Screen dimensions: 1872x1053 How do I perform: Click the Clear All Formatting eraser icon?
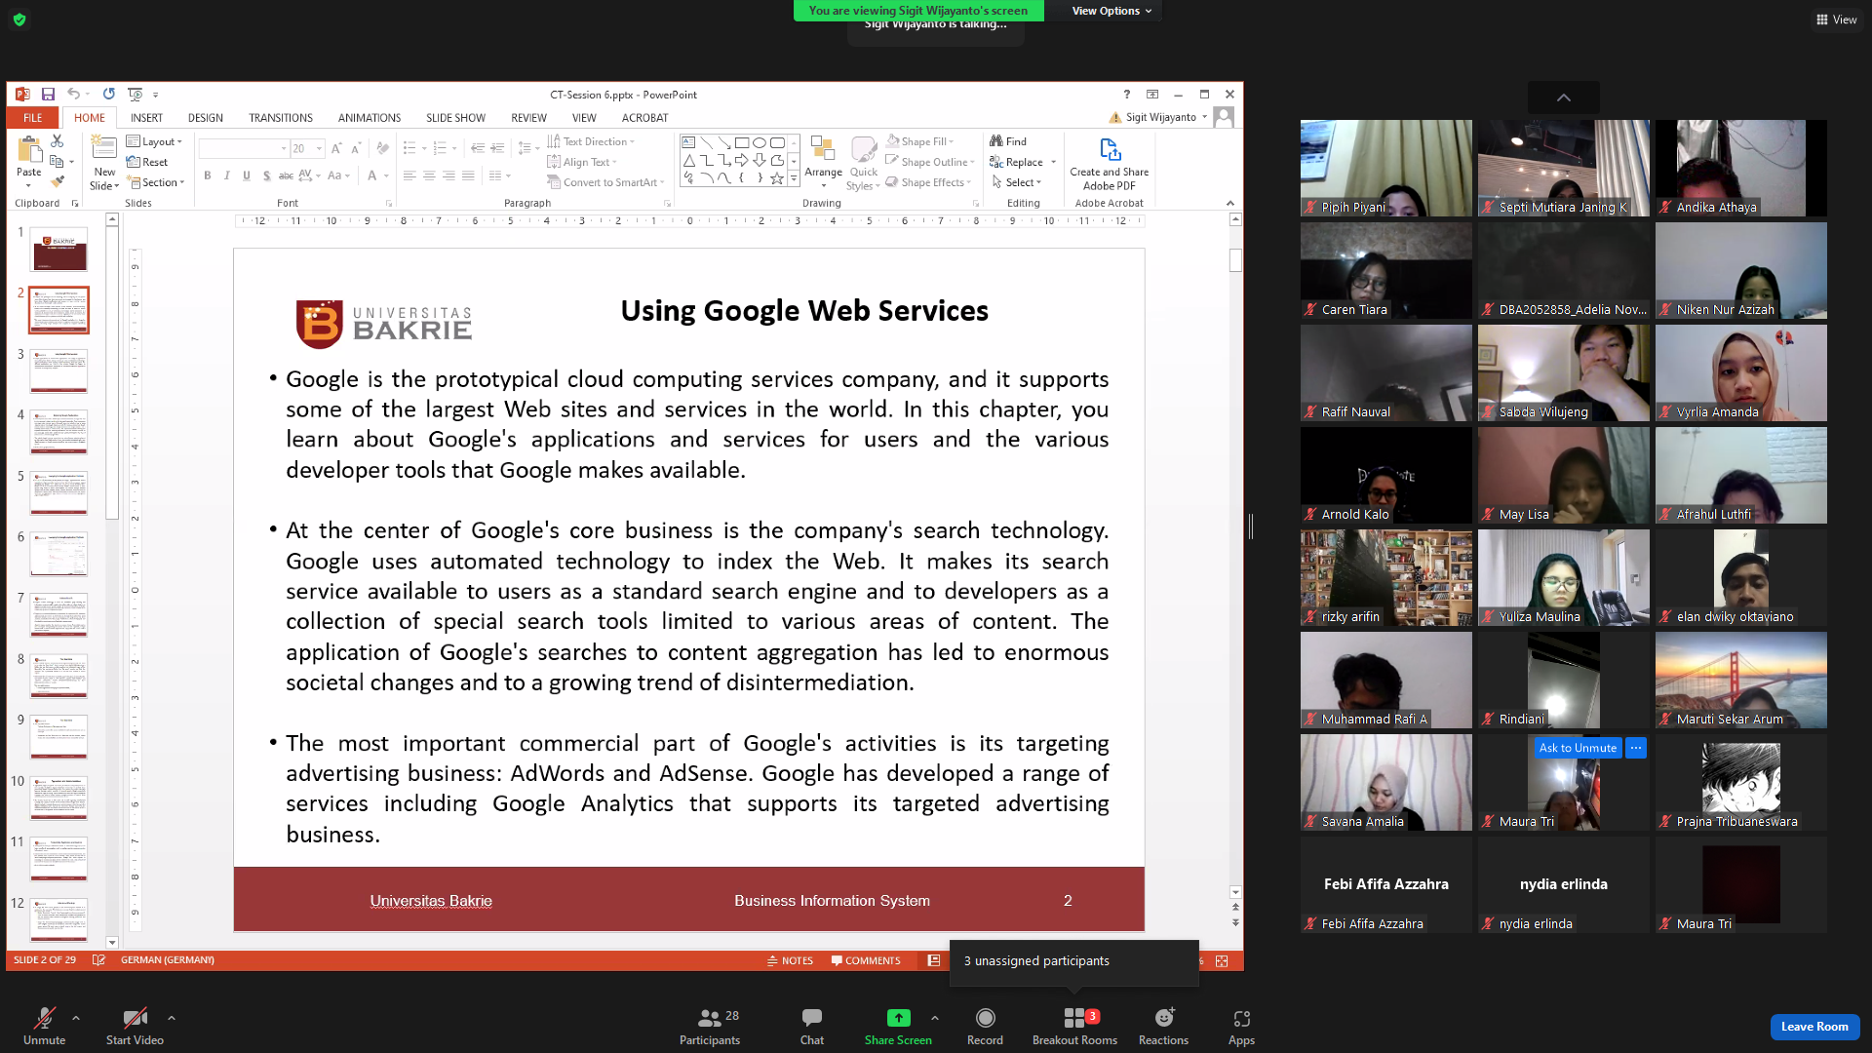point(383,148)
